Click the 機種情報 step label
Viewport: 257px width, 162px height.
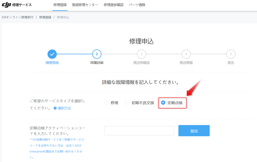point(52,63)
